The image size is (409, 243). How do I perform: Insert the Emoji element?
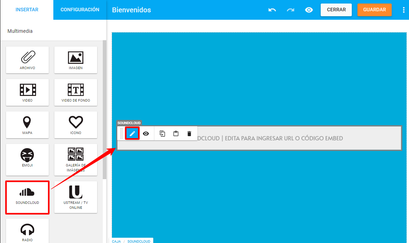(x=28, y=160)
